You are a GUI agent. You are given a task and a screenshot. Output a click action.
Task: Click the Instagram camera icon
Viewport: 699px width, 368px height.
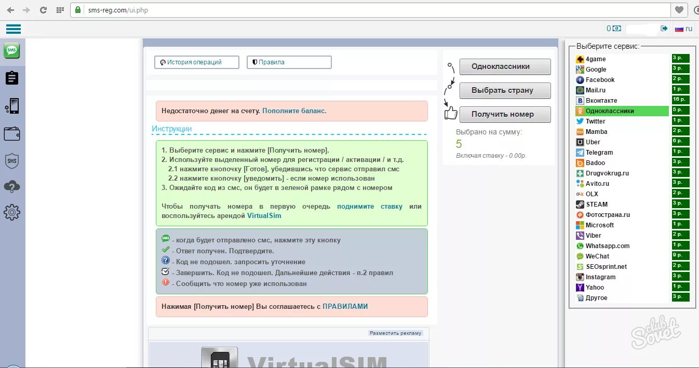tap(580, 277)
